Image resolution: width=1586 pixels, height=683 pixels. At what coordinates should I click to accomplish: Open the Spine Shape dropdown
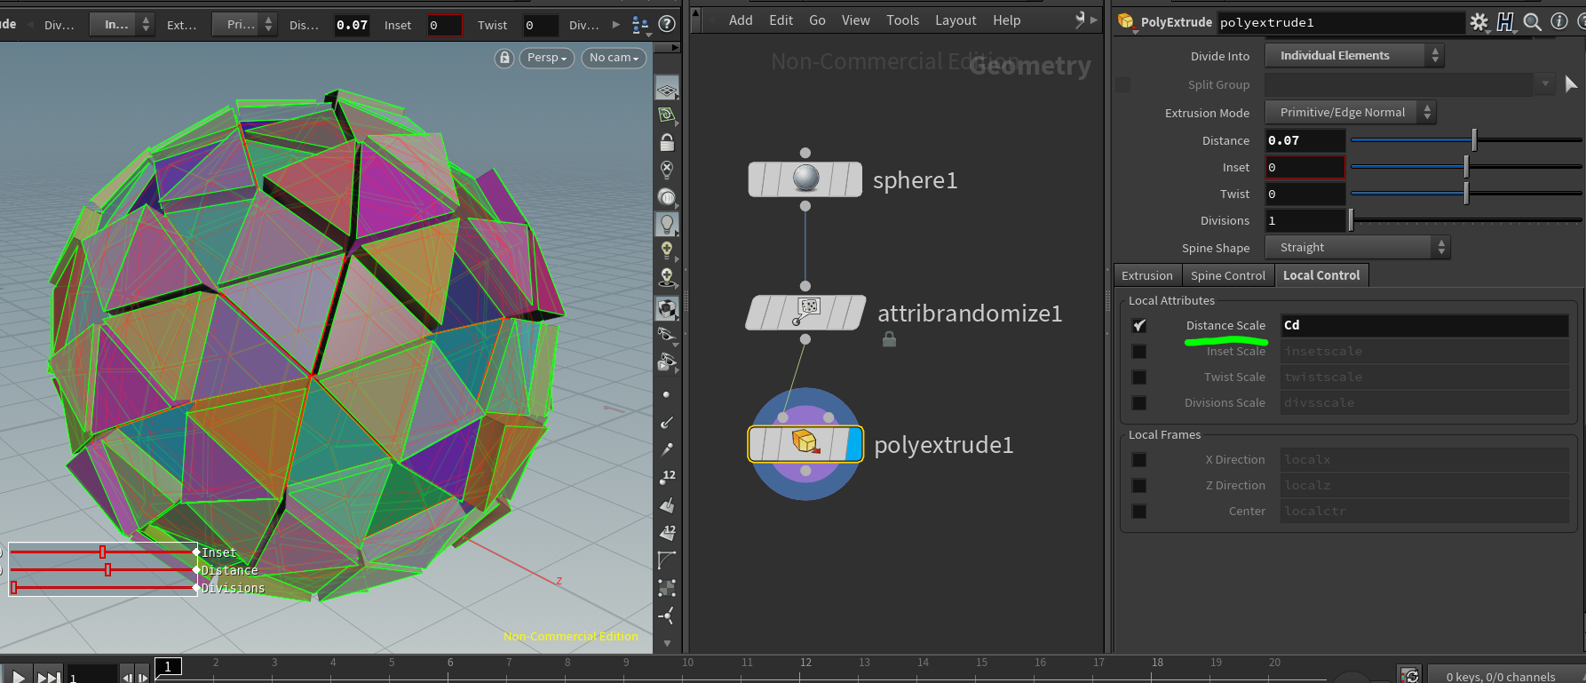pos(1358,248)
